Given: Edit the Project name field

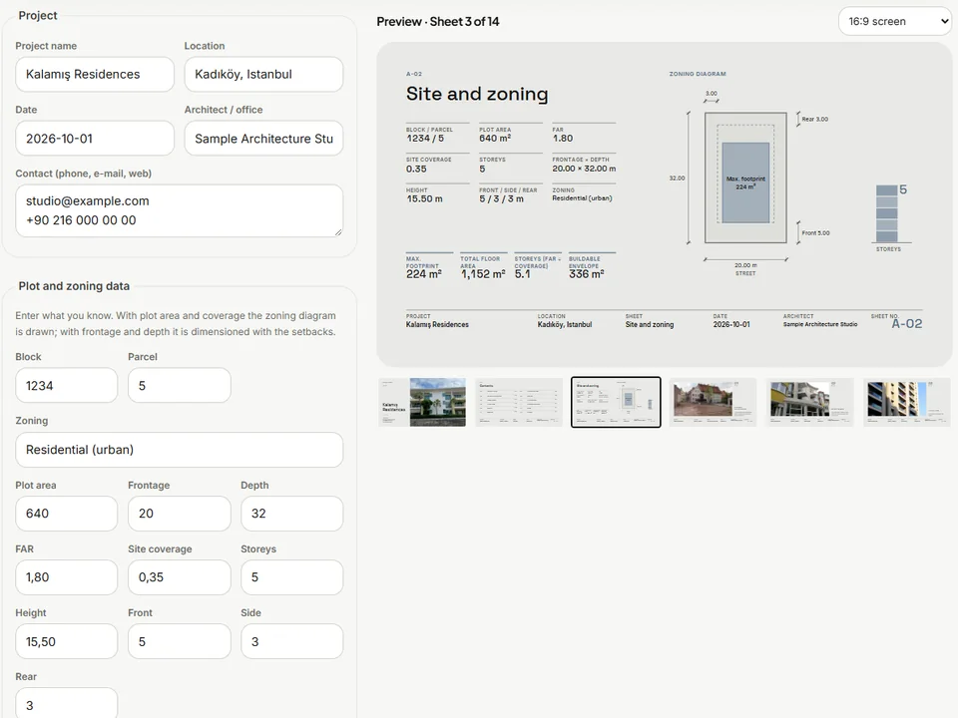Looking at the screenshot, I should tap(95, 75).
